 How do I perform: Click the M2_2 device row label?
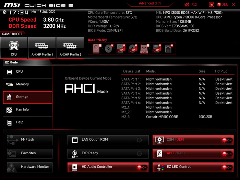tap(126, 112)
